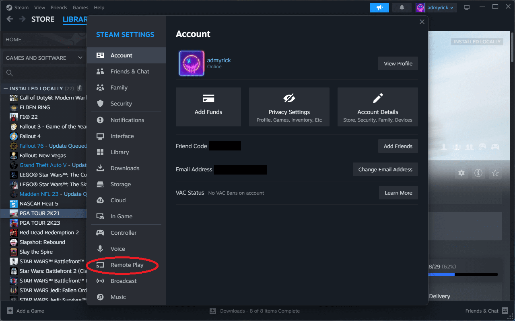Click the Installed Locally lightning filter icon
Screen dimensions: 515x321
pos(80,88)
